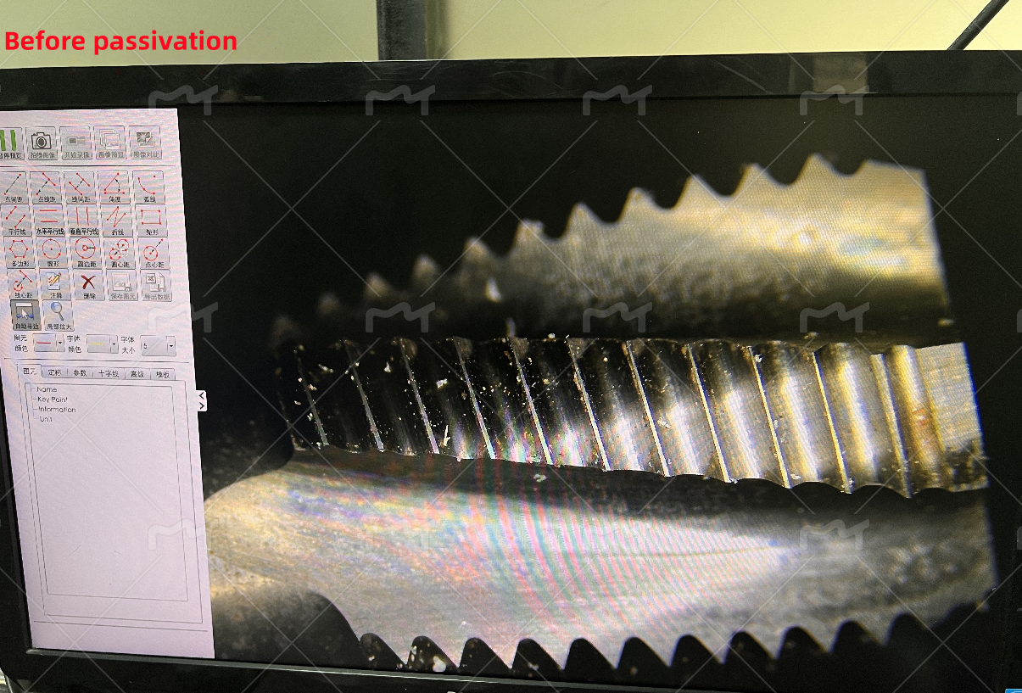The image size is (1022, 693).
Task: Expand the font size dropdown showing 5
Action: pyautogui.click(x=170, y=345)
